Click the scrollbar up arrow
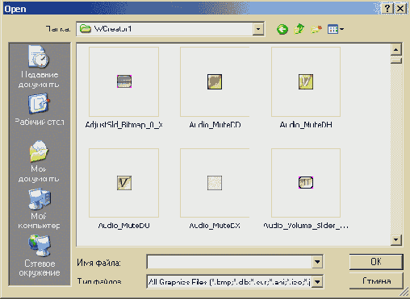 pos(396,49)
